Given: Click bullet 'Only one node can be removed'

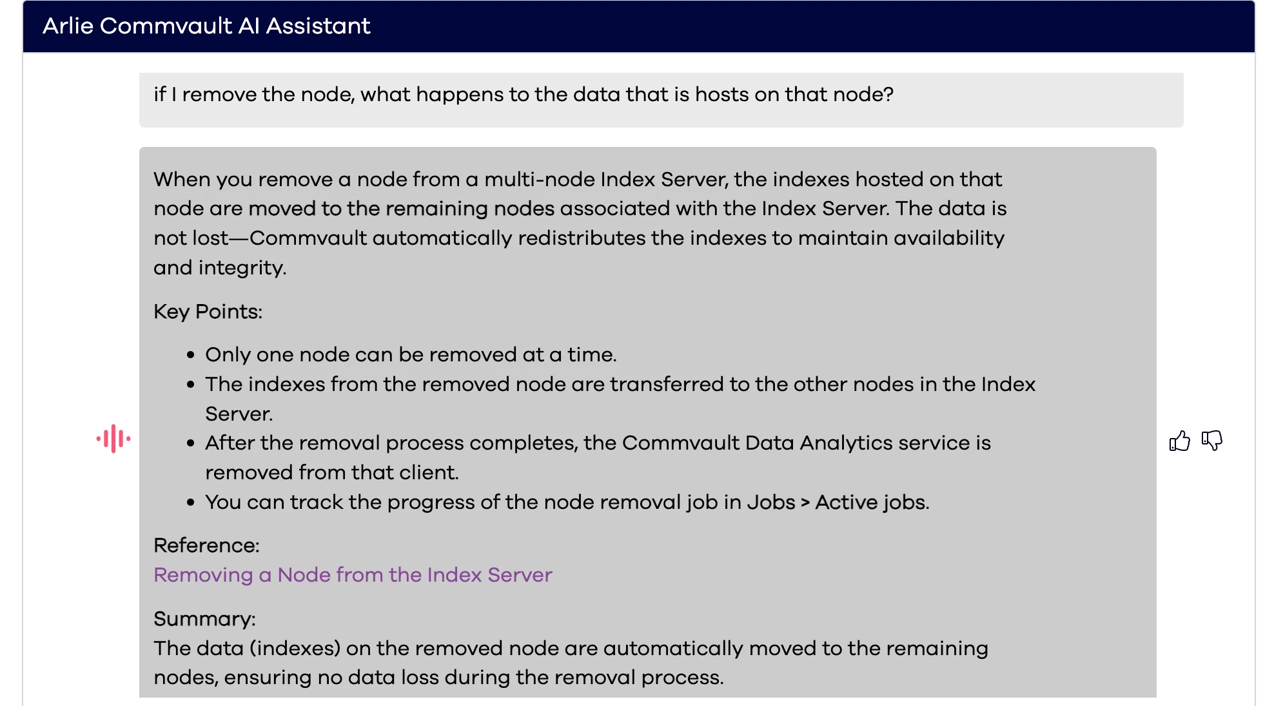Looking at the screenshot, I should pos(411,355).
